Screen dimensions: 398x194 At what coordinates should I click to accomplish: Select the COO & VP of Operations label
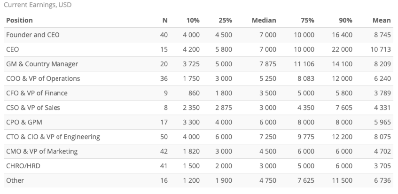pyautogui.click(x=43, y=78)
